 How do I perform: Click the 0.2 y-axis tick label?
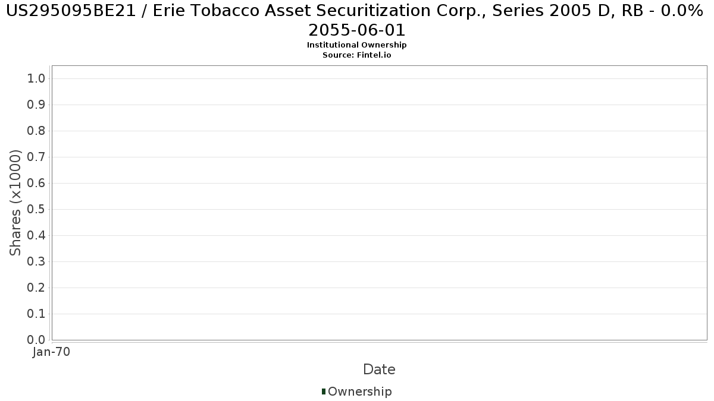[x=37, y=288]
